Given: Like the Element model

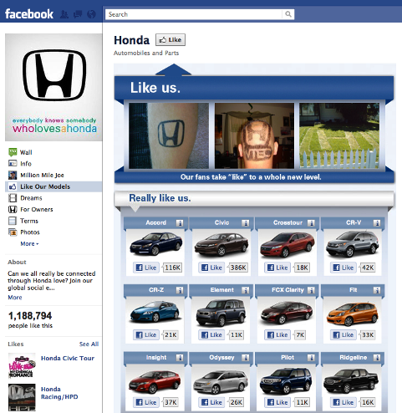Looking at the screenshot, I should pos(211,335).
